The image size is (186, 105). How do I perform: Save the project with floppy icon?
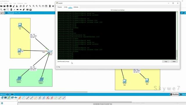4,6
